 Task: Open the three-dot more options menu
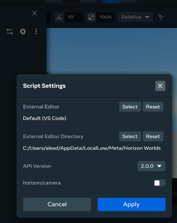(x=36, y=32)
